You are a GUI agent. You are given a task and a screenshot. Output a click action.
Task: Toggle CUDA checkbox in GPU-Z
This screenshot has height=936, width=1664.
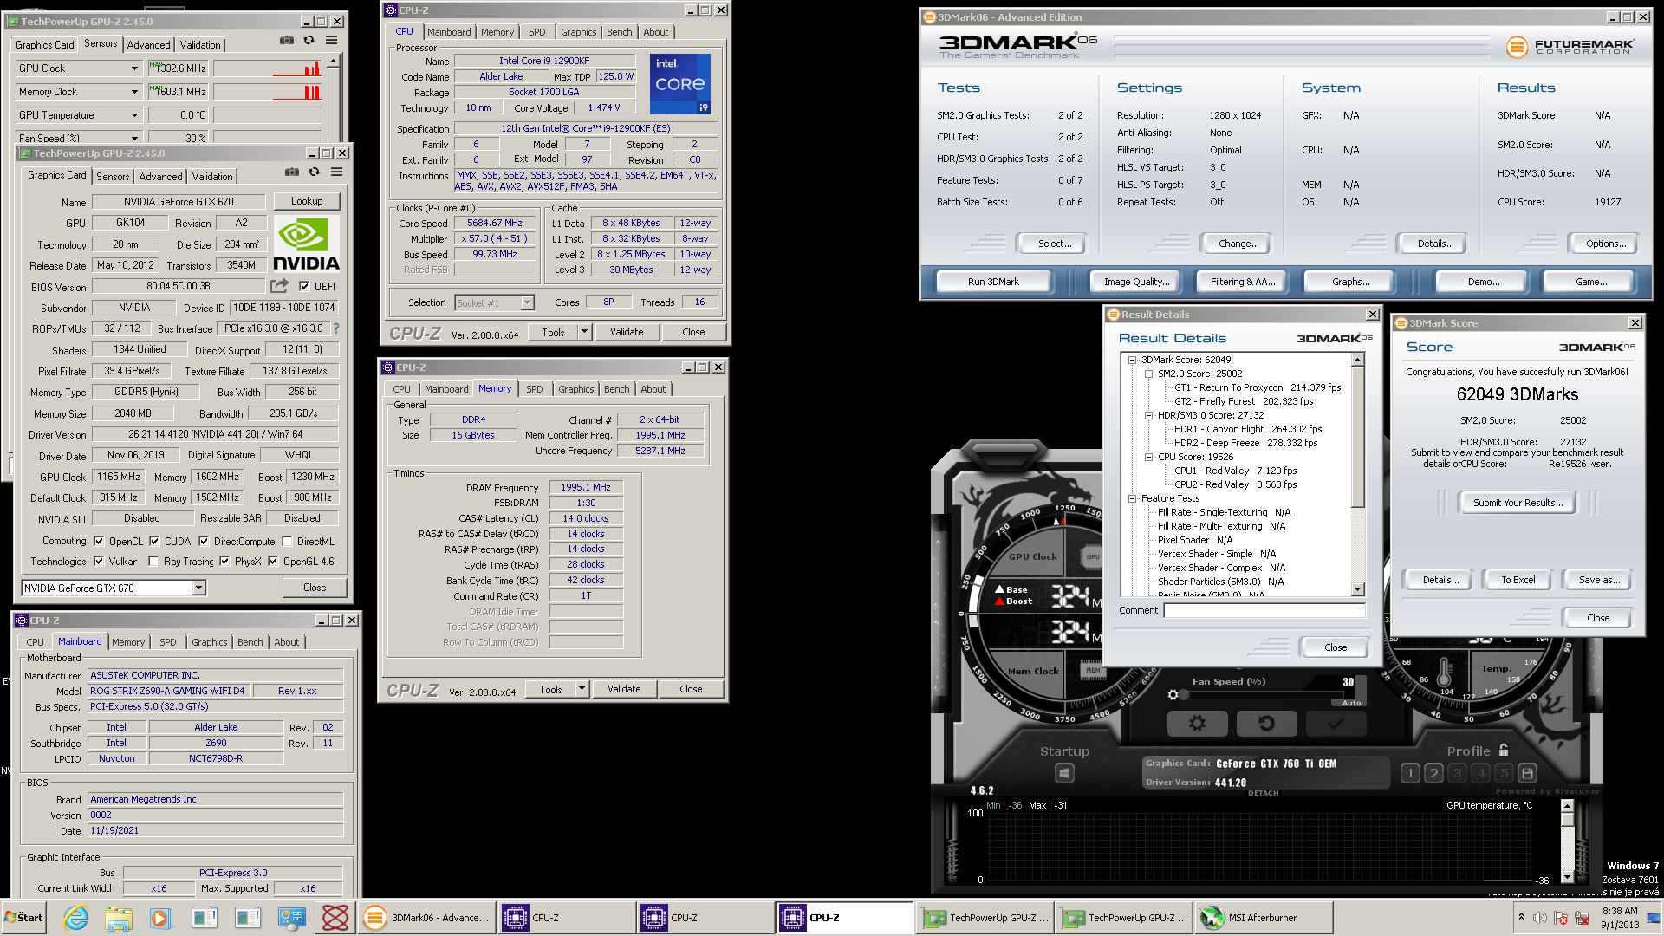click(x=154, y=541)
